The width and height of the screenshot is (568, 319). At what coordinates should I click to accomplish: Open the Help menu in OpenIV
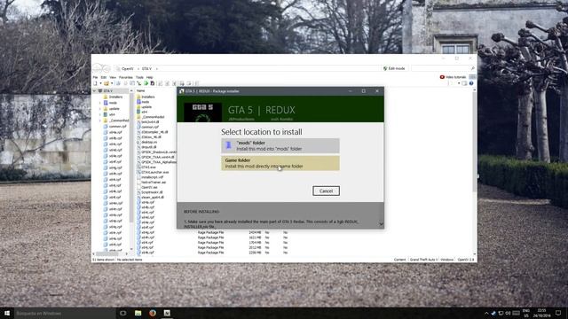click(x=149, y=77)
